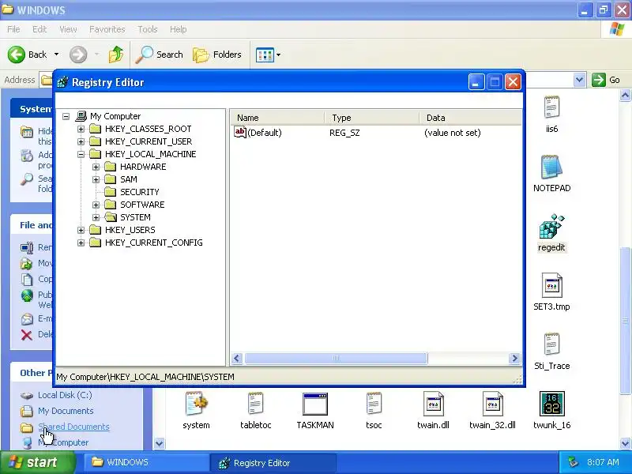Sort values by the Type column header
This screenshot has width=632, height=474.
pos(371,118)
